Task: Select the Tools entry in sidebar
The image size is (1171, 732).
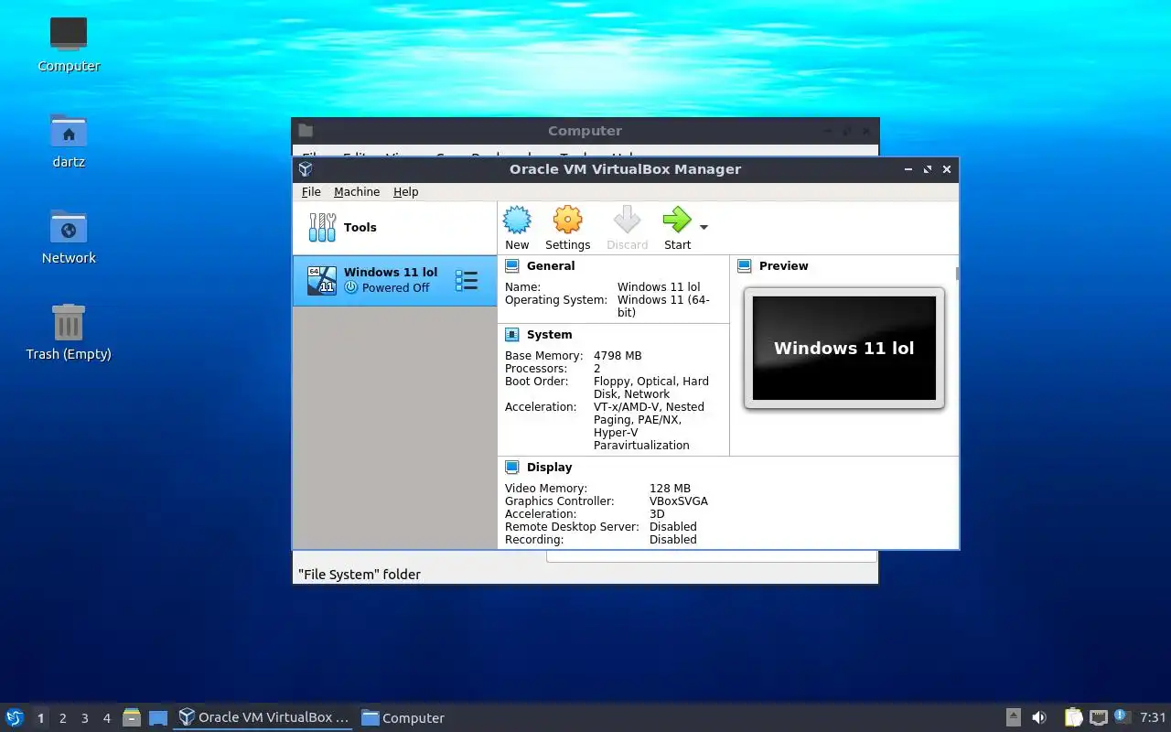Action: [394, 228]
